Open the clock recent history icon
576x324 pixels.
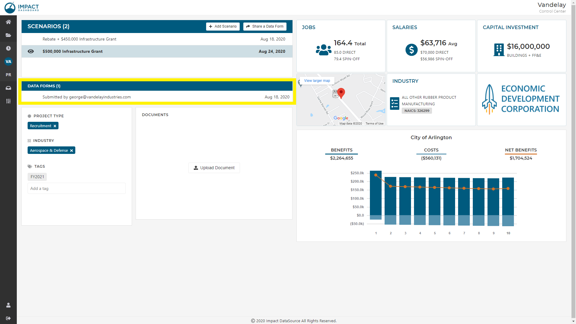tap(8, 48)
